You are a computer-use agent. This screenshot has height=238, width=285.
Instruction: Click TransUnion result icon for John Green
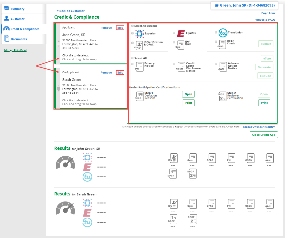[x=88, y=177]
